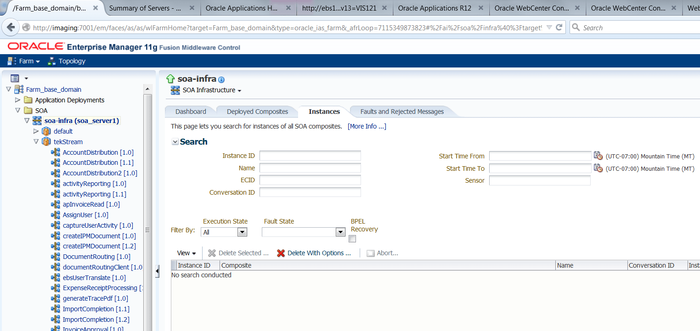The height and width of the screenshot is (331, 700).
Task: Click the Farm_base_domain tree icon
Action: 19,90
